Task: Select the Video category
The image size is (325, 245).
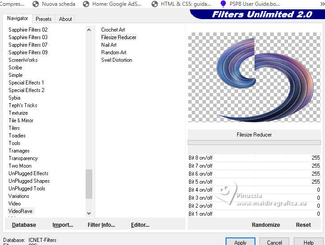Action: click(15, 204)
